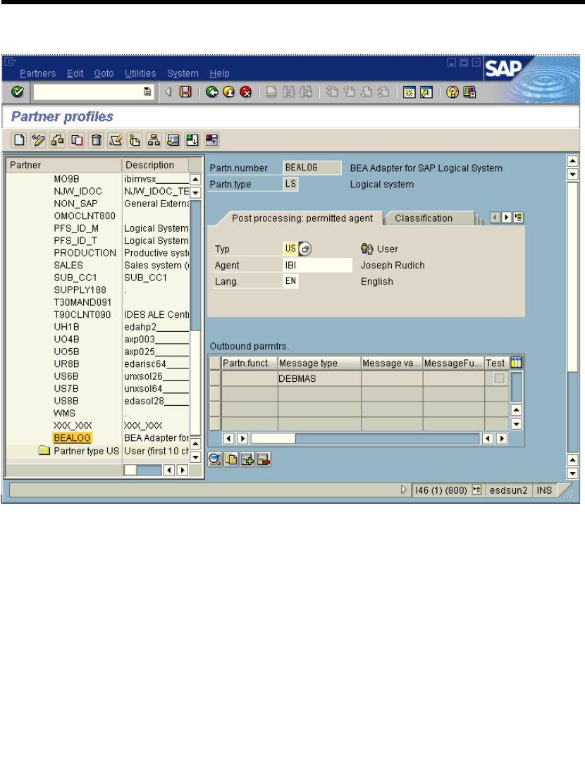The width and height of the screenshot is (585, 758).
Task: Click the Partner column header
Action: 63,165
